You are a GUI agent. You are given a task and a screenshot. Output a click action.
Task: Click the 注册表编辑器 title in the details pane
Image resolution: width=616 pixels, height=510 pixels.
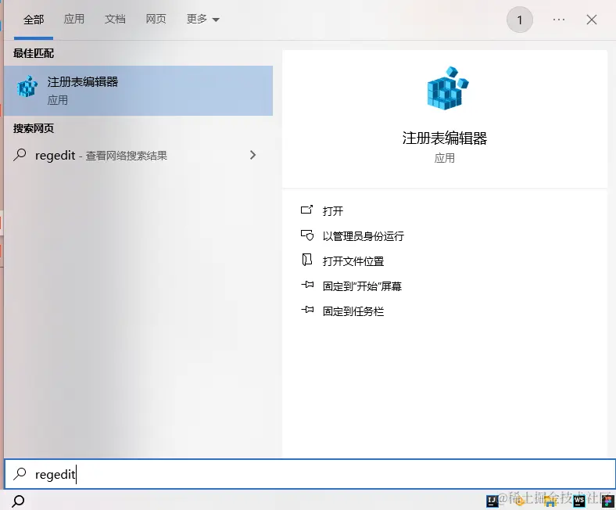tap(444, 138)
